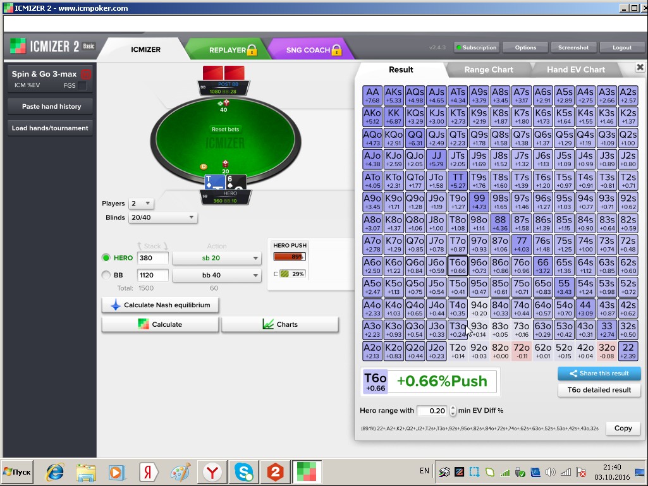Click the Screenshot button

tap(573, 47)
